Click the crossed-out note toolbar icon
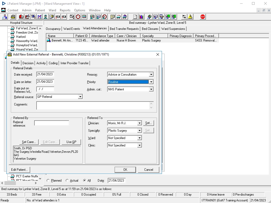Viewport: 271px width, 203px height. [x=72, y=17]
